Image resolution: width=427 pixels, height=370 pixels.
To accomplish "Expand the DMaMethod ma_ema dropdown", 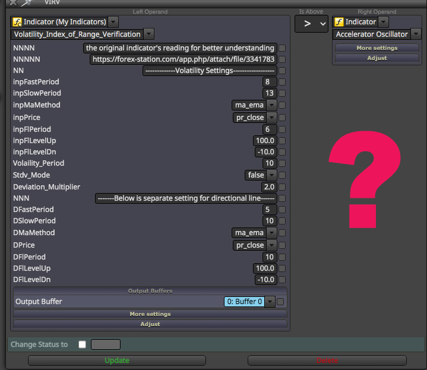I will pos(271,233).
